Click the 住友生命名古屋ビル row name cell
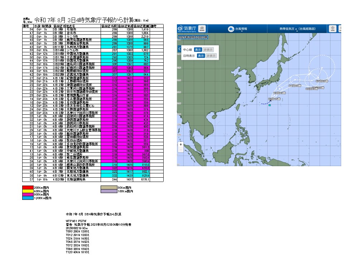Viewport: 362px width, 269px height. 83,106
